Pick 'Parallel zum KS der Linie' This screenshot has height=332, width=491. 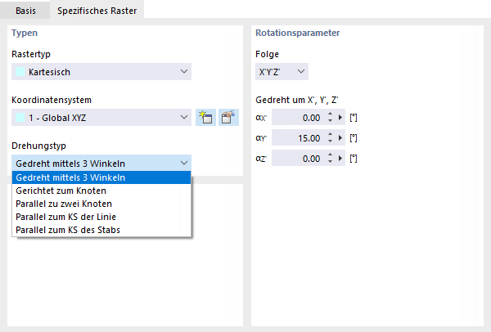(x=65, y=216)
